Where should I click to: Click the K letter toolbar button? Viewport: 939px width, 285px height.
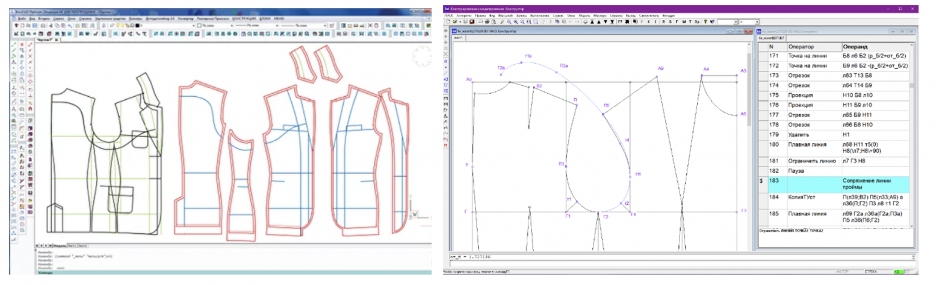click(648, 22)
